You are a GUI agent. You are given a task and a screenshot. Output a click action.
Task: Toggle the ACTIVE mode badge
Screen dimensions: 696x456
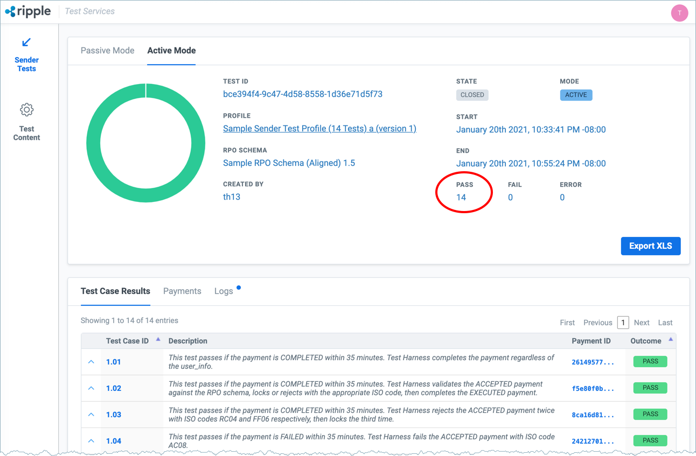coord(576,95)
